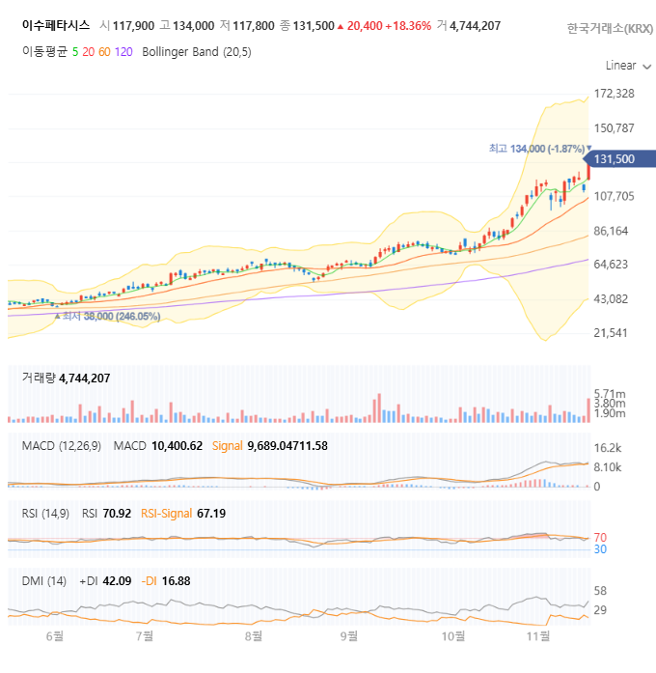Click the DMI (14) indicator label
Image resolution: width=656 pixels, height=673 pixels.
pyautogui.click(x=44, y=581)
